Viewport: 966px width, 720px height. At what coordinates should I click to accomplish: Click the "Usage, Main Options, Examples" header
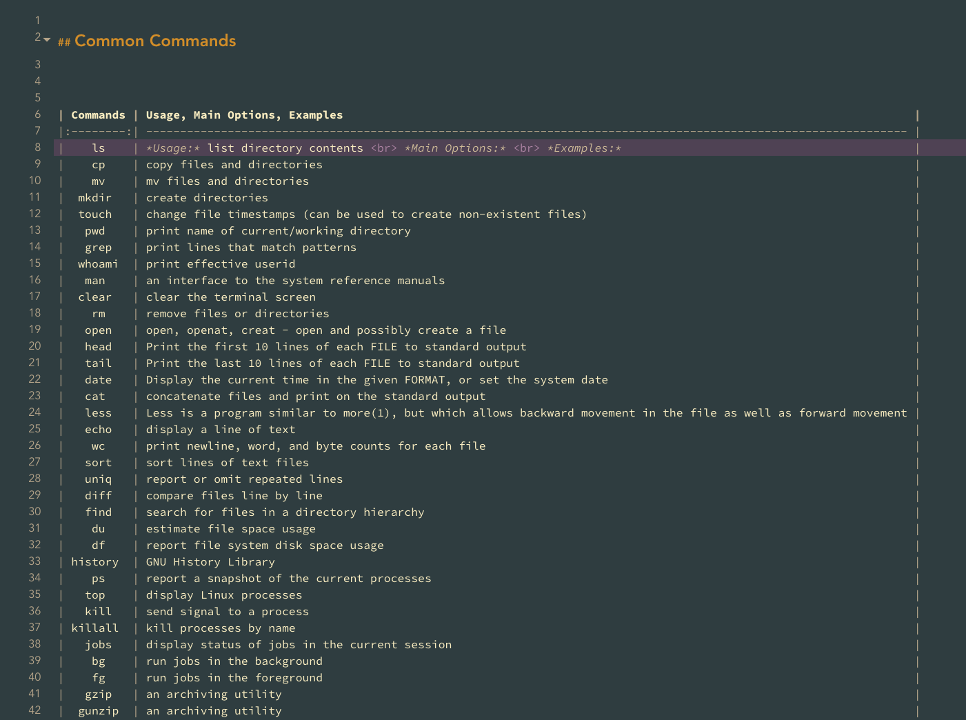244,115
